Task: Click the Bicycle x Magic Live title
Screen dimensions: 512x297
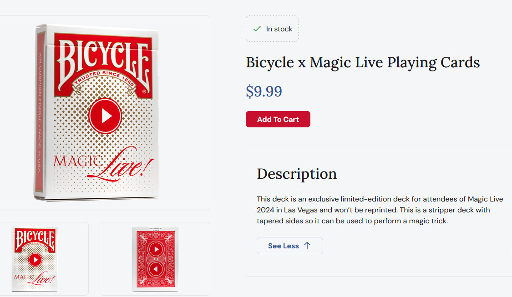Action: [x=363, y=62]
